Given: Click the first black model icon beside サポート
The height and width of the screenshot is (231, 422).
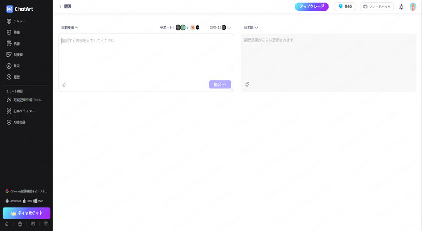Looking at the screenshot, I should click(178, 28).
